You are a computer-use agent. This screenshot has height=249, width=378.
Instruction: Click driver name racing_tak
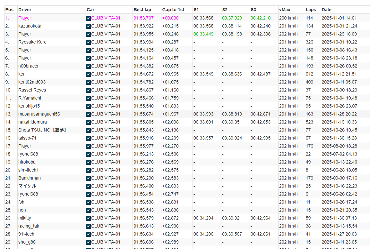(29, 226)
